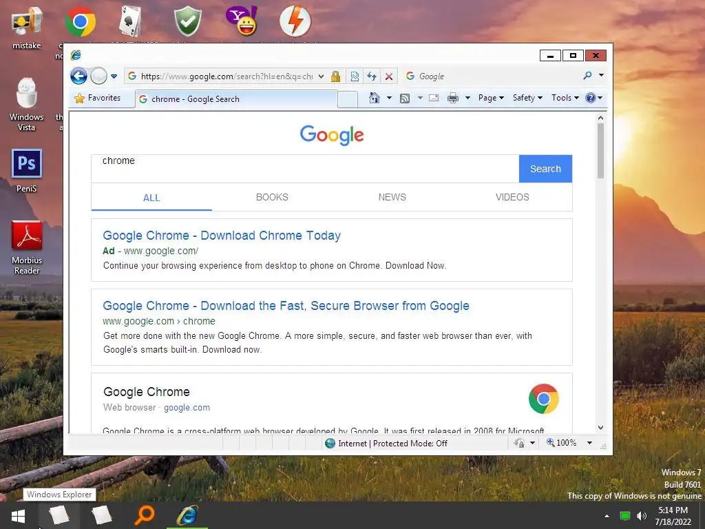Viewport: 705px width, 529px height.
Task: Click the Internet Explorer logo in title bar
Action: 76,55
